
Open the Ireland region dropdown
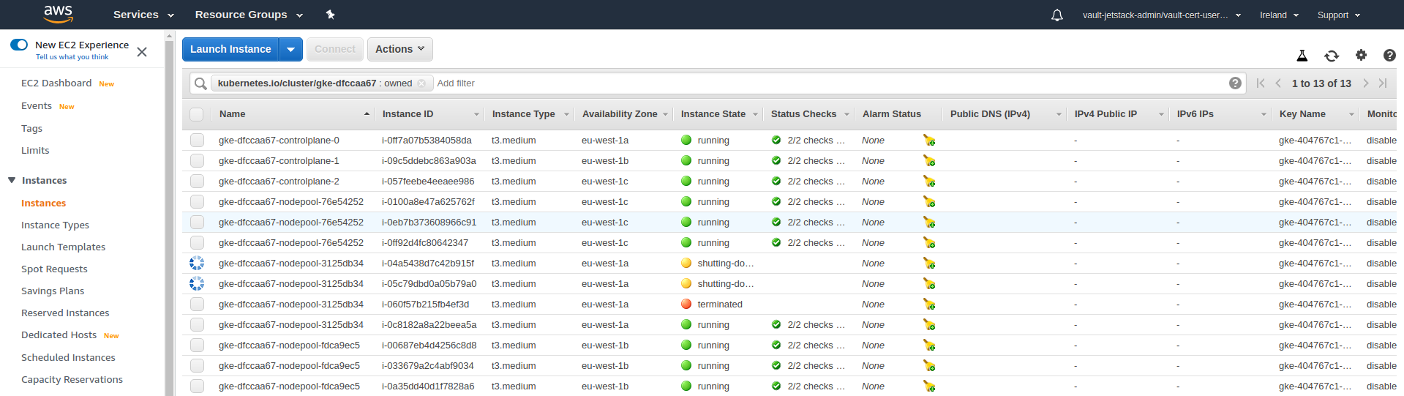[1279, 15]
